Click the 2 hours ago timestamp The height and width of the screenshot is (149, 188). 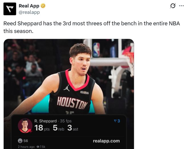(26, 147)
